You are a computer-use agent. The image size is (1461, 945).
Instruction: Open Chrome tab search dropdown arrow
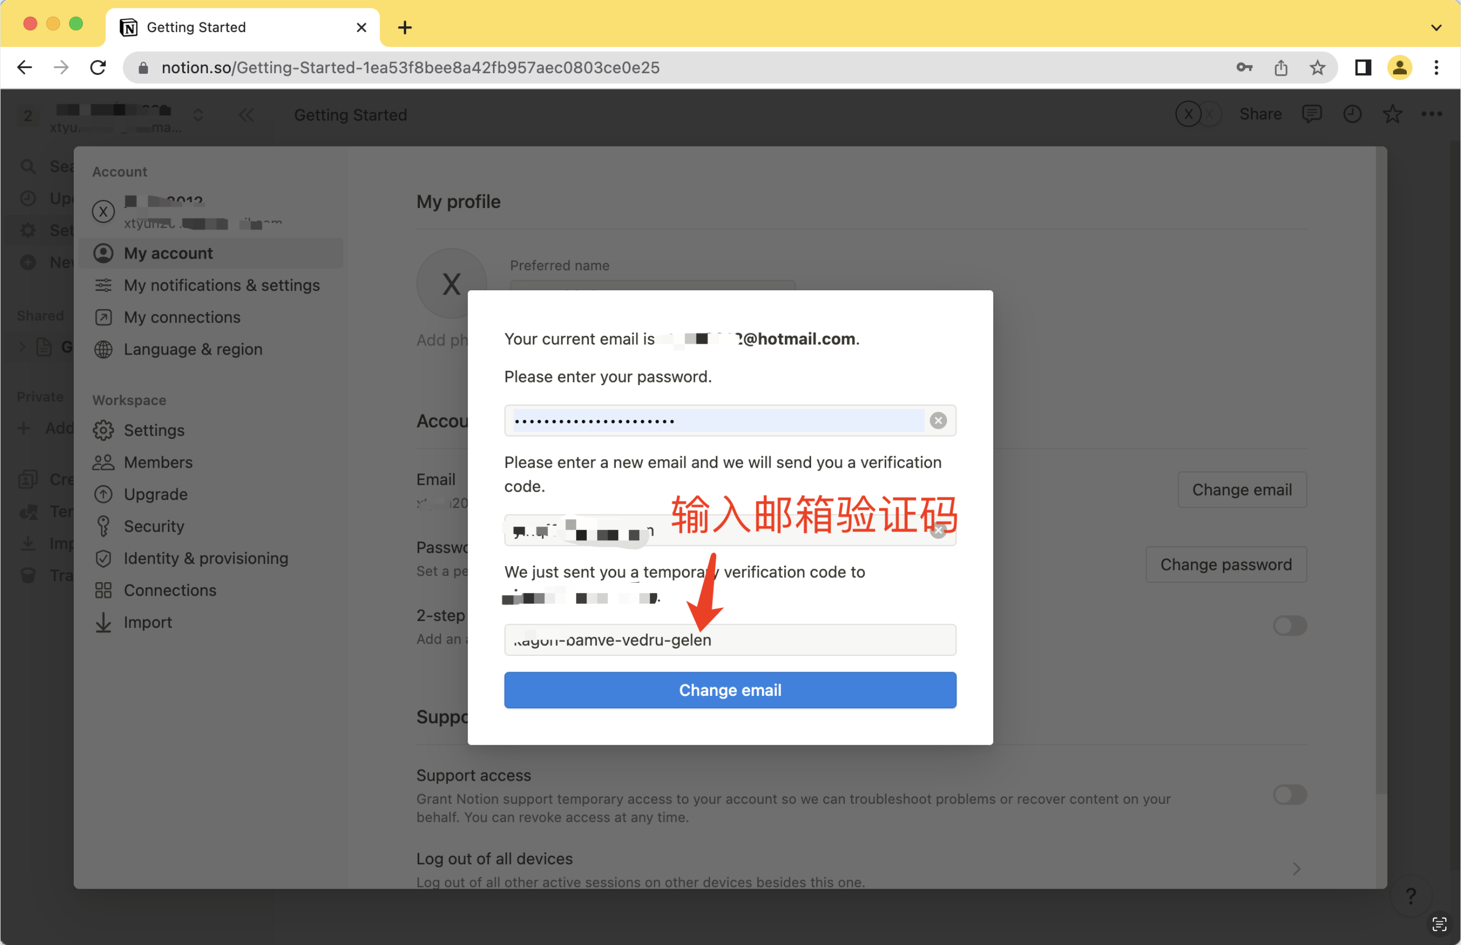[1436, 27]
